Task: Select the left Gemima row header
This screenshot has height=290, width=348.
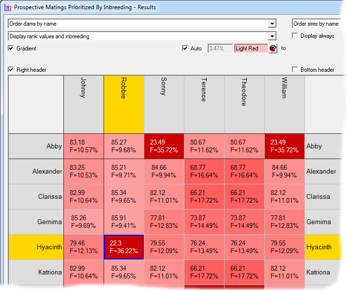Action: point(36,222)
